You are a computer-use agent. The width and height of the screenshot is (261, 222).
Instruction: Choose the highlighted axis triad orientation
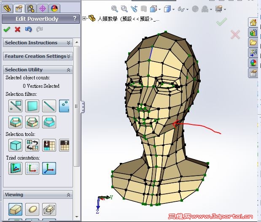click(x=49, y=168)
